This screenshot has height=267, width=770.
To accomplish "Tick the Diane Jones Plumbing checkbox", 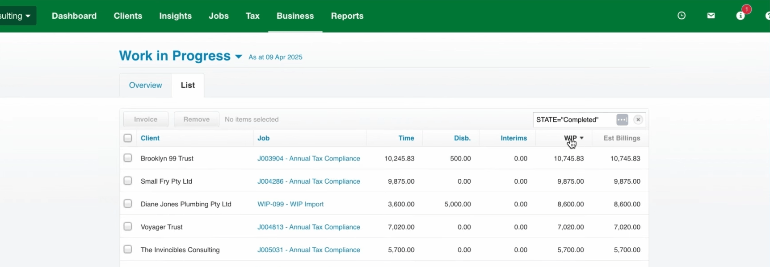I will [128, 203].
